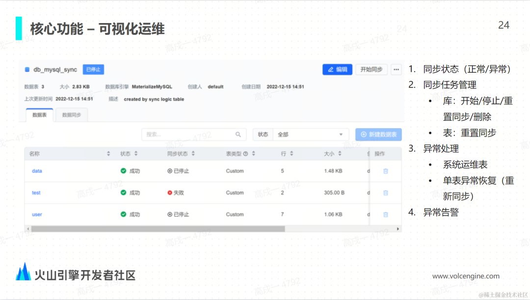Open the 状态 全部 filter dropdown
Screen dimensions: 530x300
coord(310,134)
